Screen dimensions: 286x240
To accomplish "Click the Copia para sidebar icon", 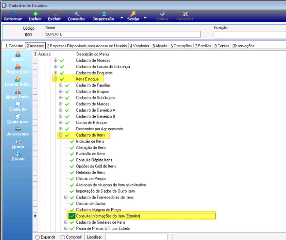I will pos(18,116).
